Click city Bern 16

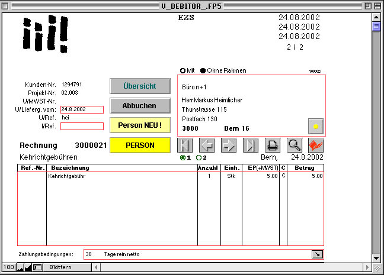[x=236, y=128]
